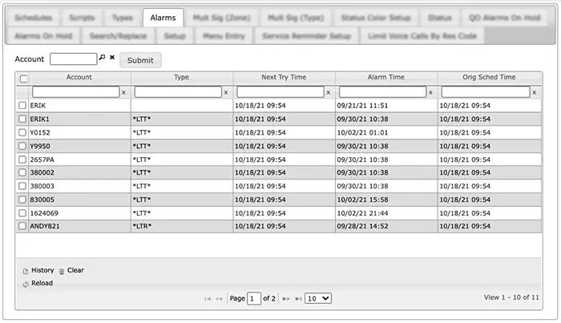
Task: Open the Scripts tab
Action: [82, 18]
